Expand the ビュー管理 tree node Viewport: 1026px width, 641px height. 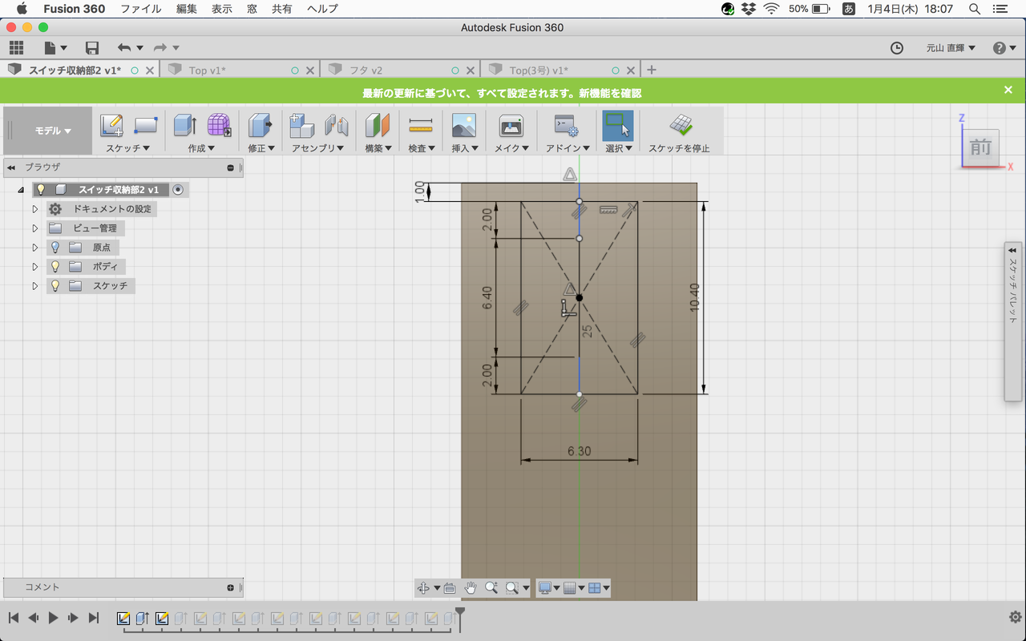[x=35, y=228]
